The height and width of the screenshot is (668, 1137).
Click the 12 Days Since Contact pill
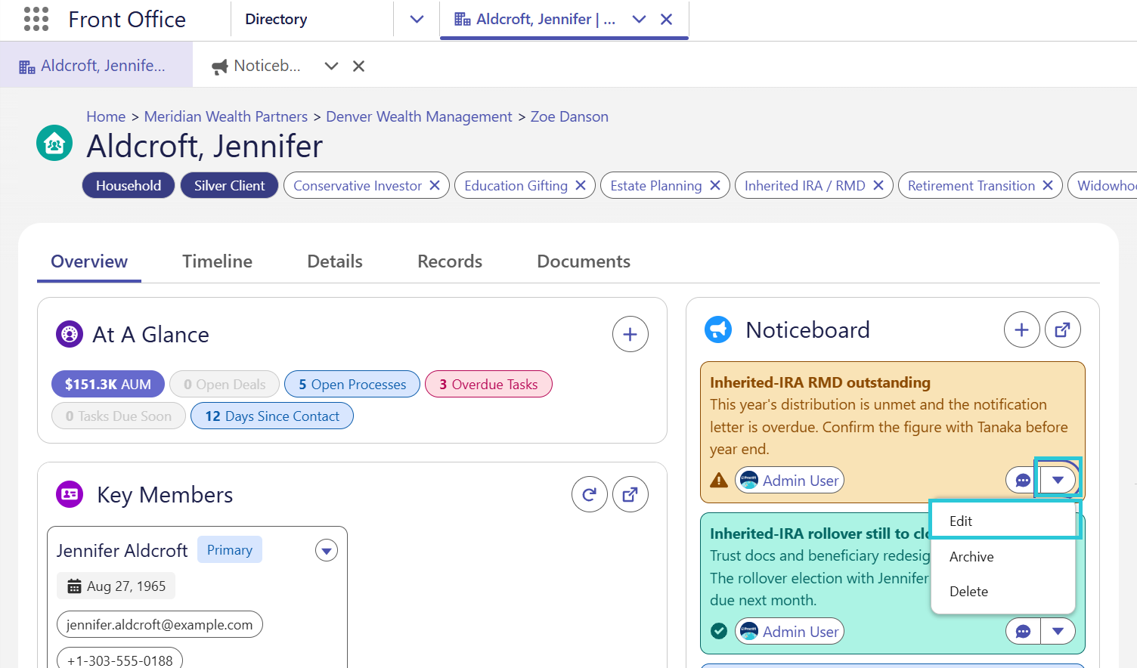click(x=272, y=416)
